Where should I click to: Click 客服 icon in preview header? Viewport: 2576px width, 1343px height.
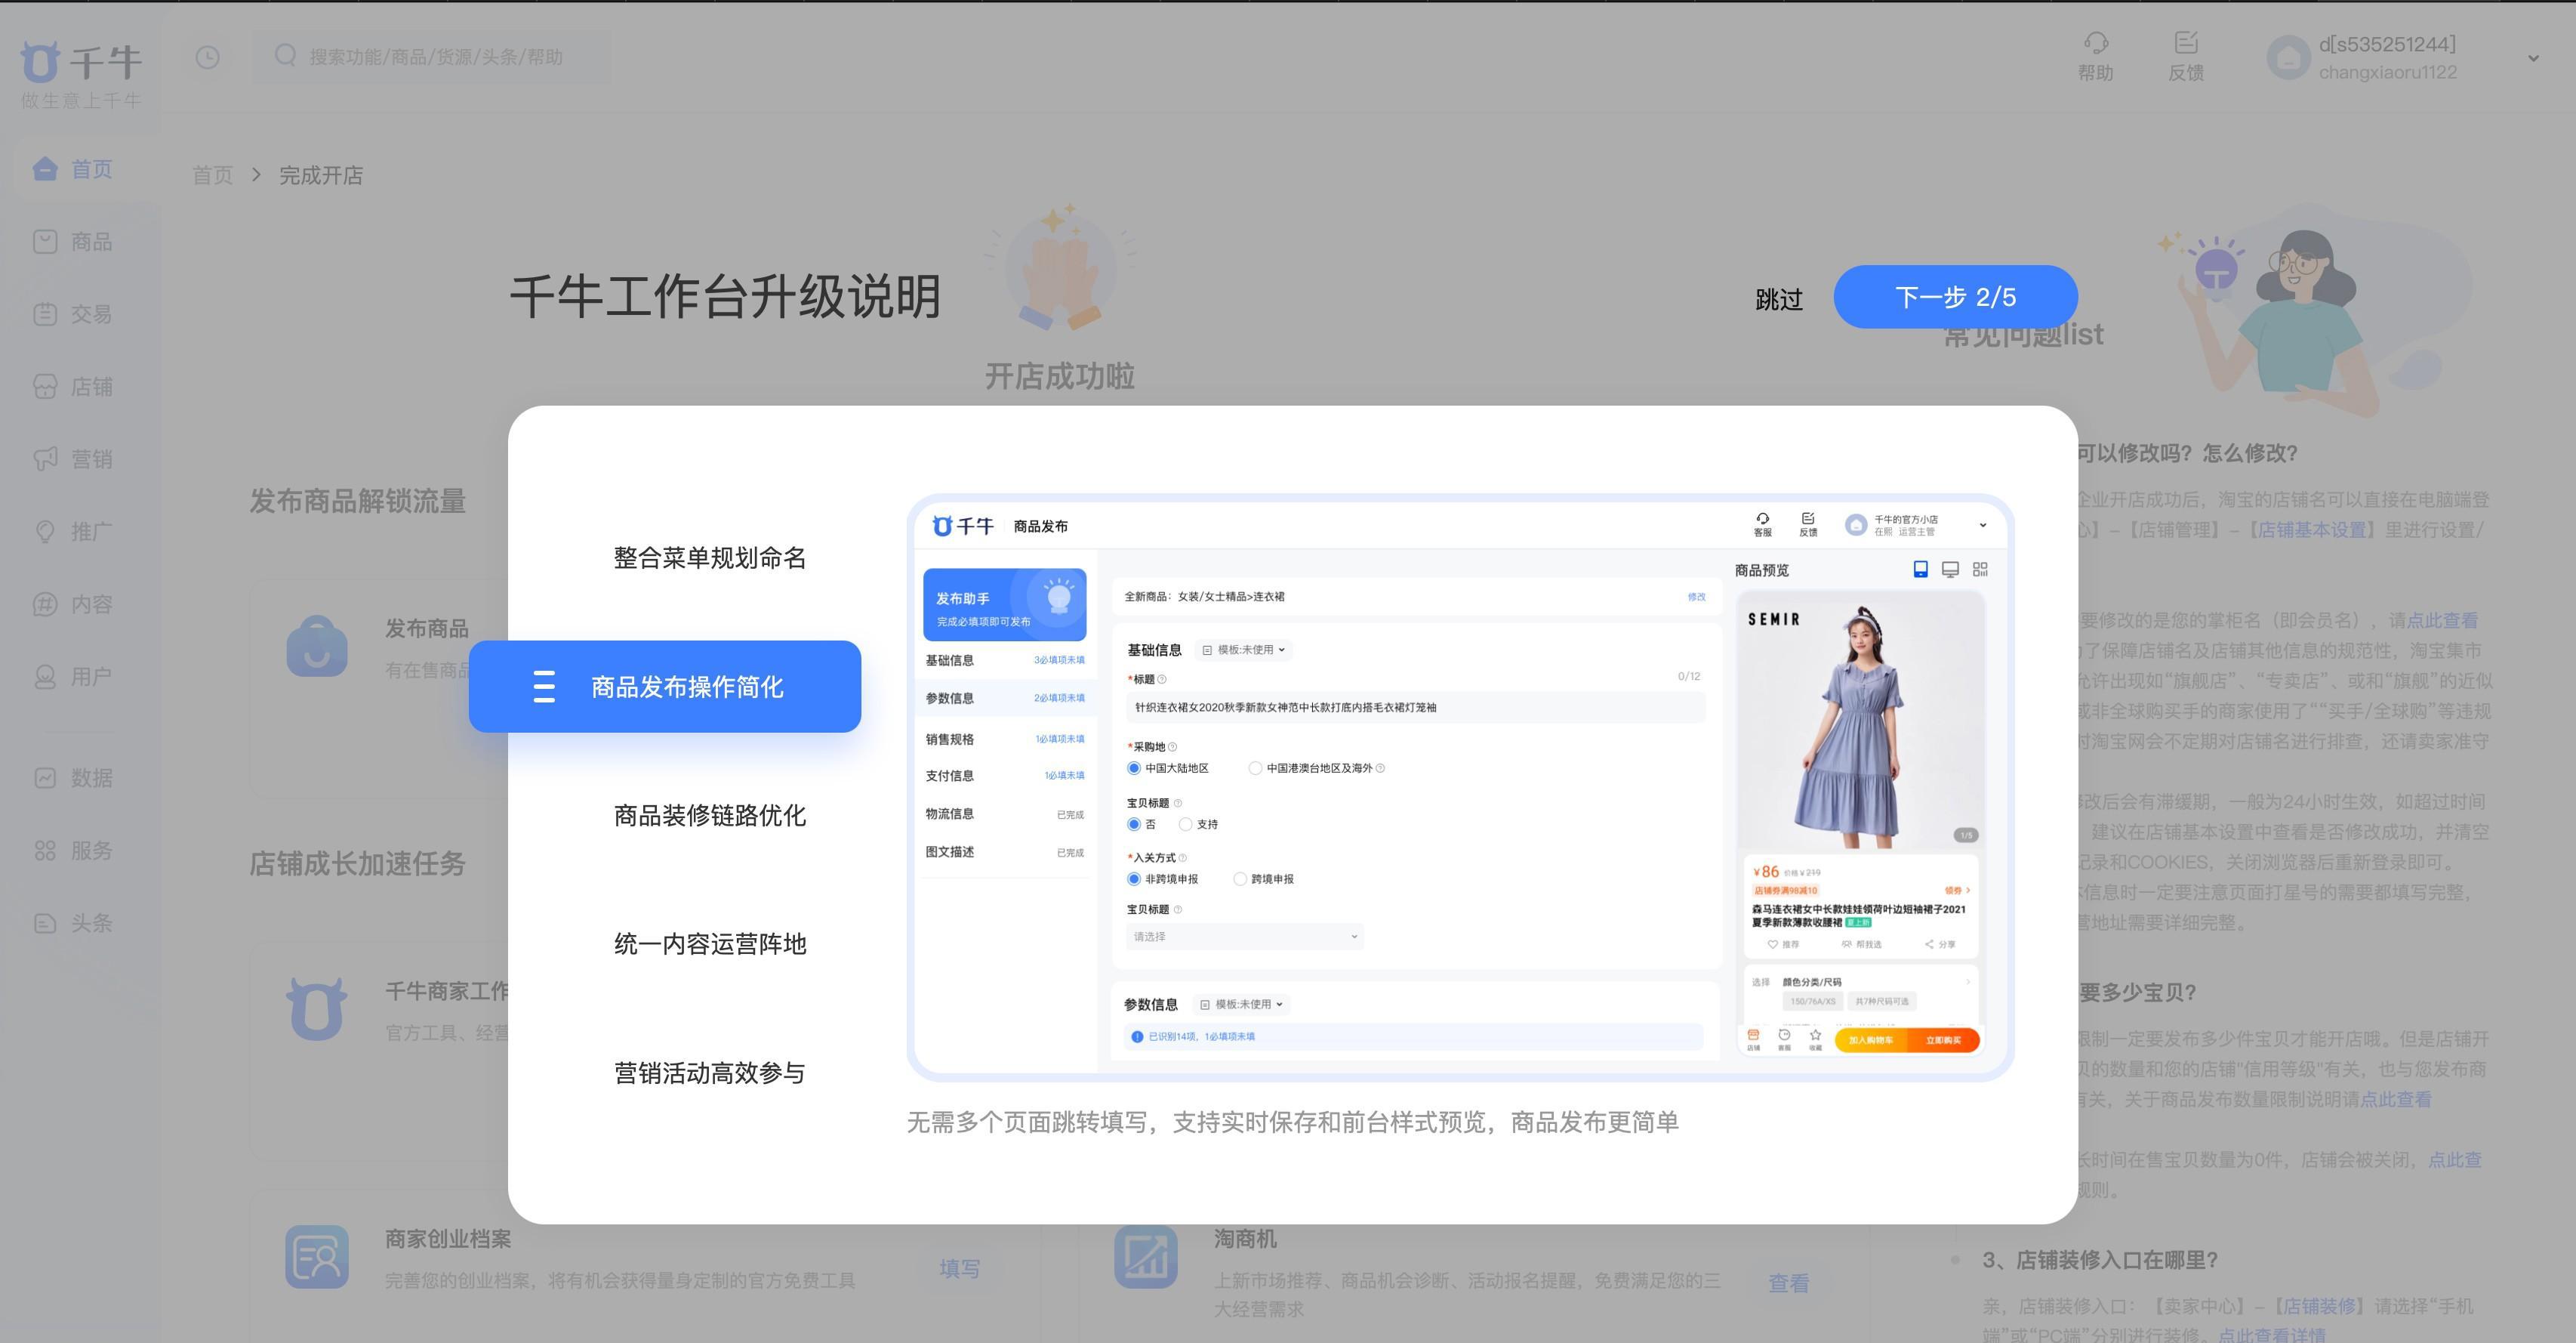[x=1762, y=524]
